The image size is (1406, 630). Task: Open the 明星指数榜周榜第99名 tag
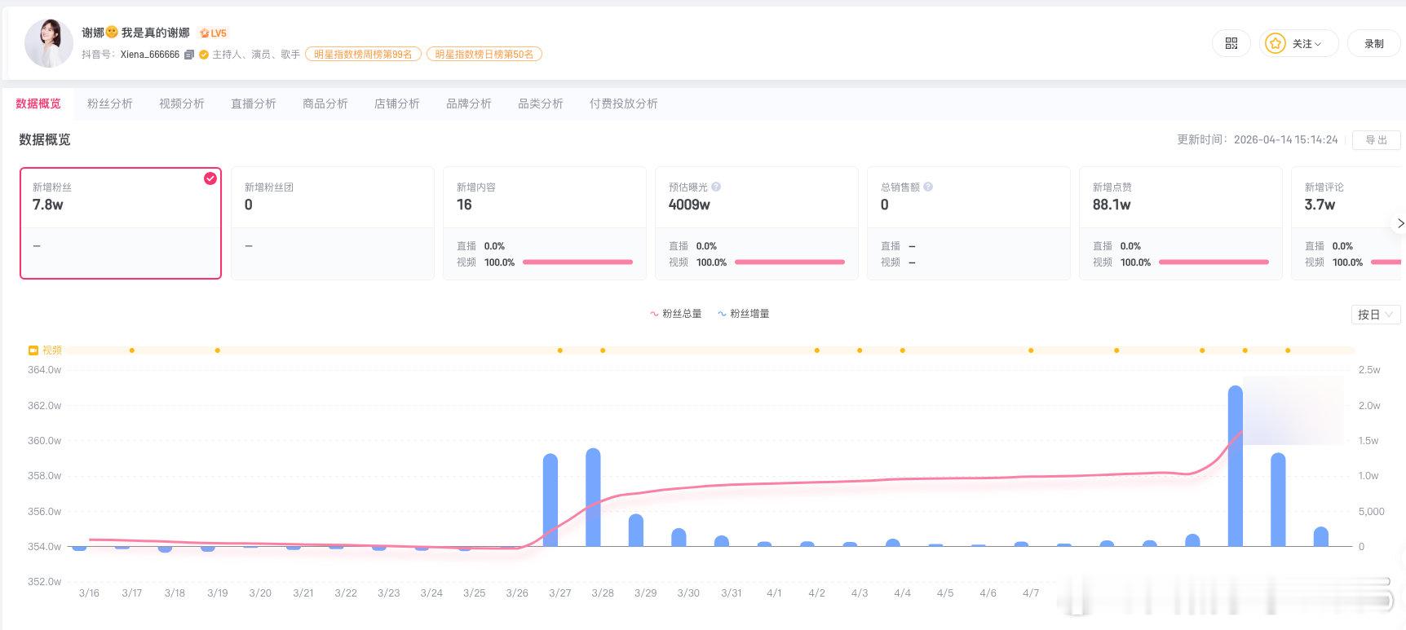363,55
